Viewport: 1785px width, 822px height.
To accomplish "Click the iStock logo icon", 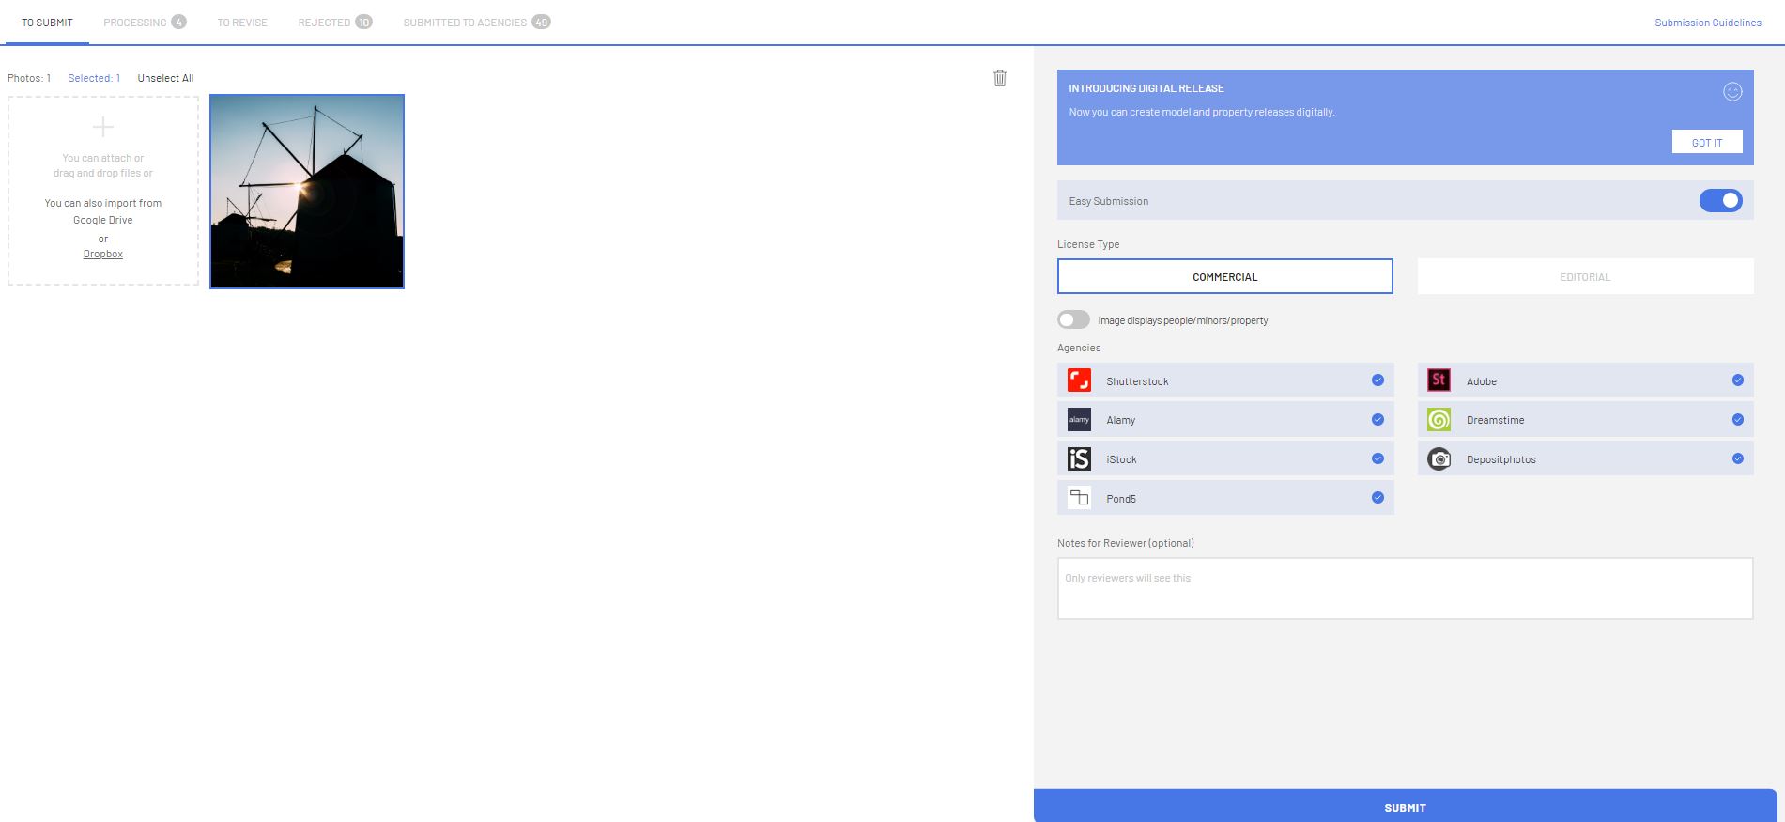I will [1079, 458].
